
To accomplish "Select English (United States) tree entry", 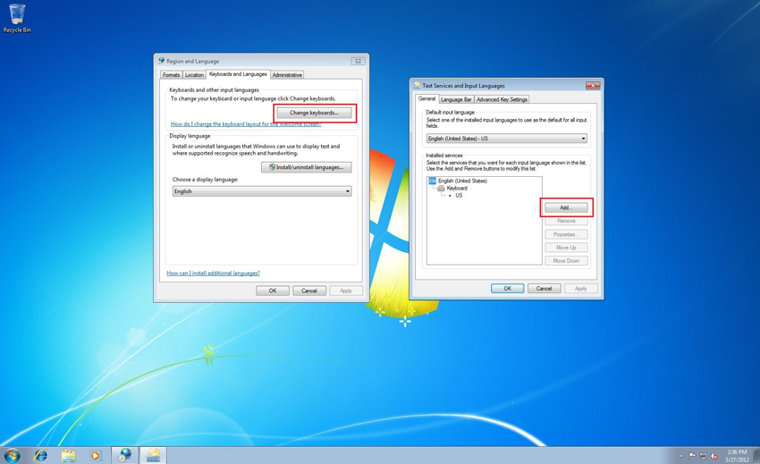I will [x=462, y=181].
